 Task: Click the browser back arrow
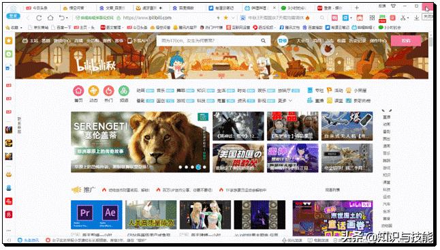(28, 18)
